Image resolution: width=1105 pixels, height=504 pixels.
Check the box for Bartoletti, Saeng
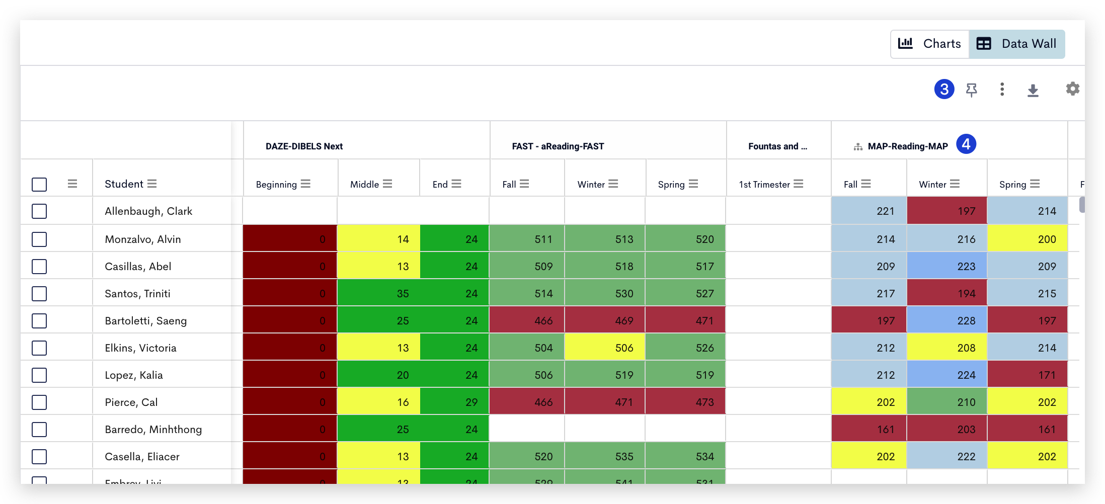(x=39, y=321)
